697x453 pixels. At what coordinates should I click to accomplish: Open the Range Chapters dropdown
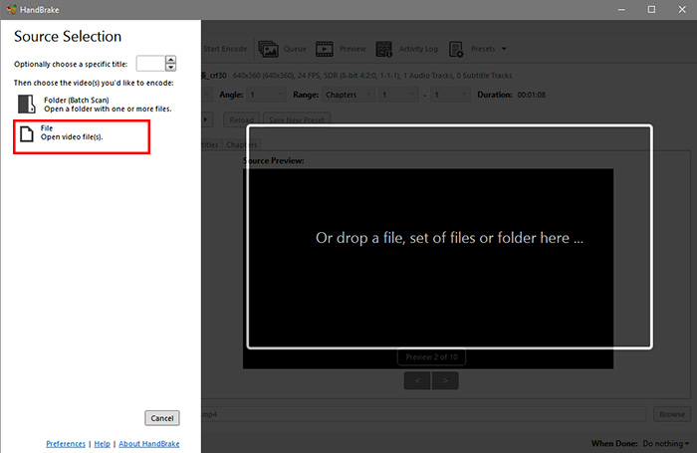tap(348, 95)
